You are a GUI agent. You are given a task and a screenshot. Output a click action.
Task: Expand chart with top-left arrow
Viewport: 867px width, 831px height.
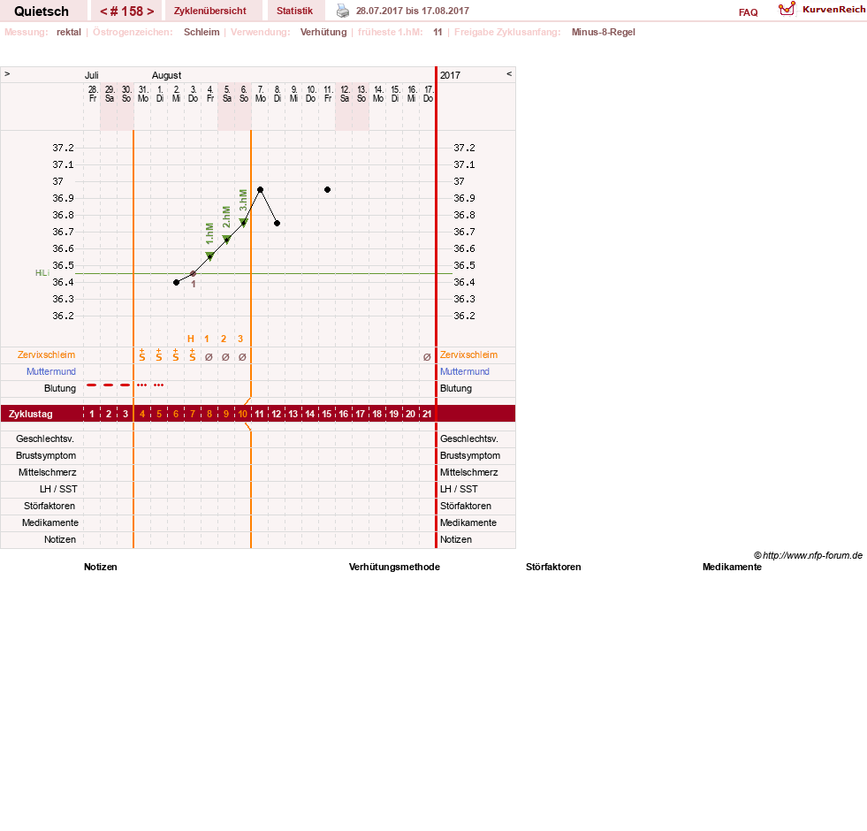point(7,73)
